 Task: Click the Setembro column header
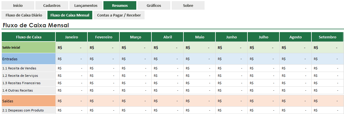pyautogui.click(x=327, y=37)
